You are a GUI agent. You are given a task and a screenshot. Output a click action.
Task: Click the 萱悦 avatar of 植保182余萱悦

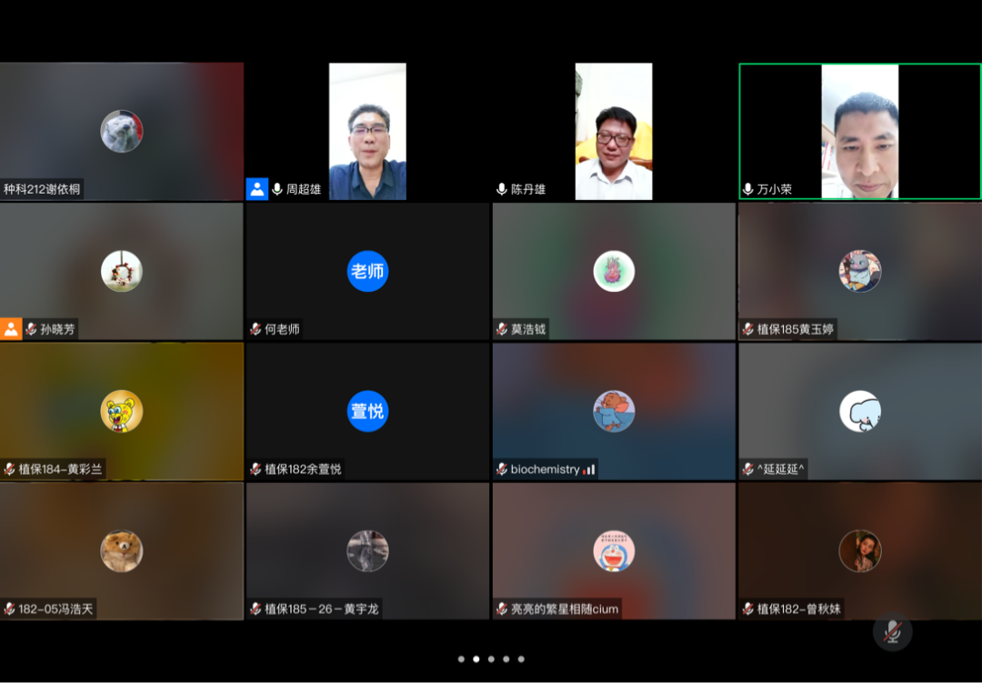point(367,411)
